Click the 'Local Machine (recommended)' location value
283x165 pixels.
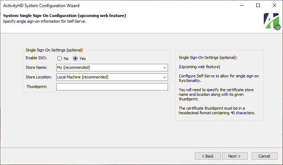[x=83, y=77]
